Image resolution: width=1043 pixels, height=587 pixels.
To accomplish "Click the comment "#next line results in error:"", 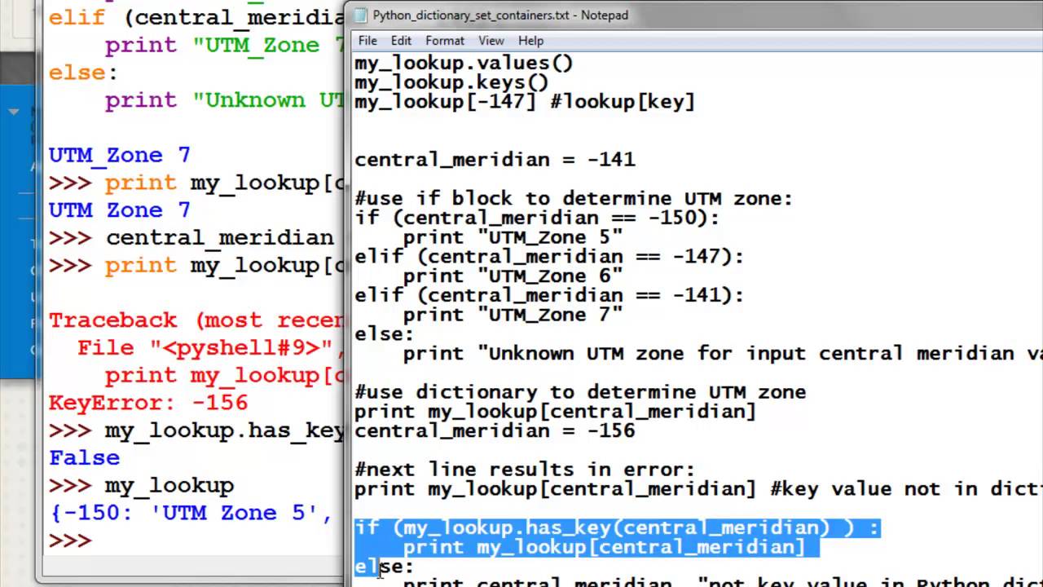I will click(525, 470).
